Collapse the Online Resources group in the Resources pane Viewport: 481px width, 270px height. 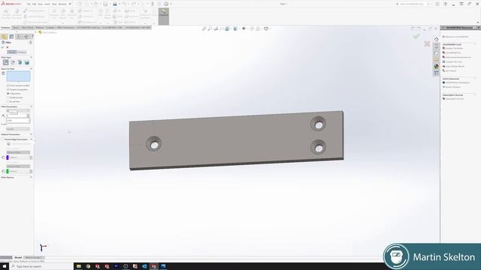click(475, 79)
